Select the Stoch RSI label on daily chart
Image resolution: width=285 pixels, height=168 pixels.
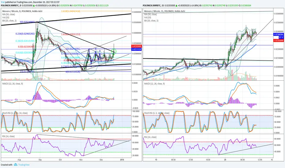tap(15, 113)
